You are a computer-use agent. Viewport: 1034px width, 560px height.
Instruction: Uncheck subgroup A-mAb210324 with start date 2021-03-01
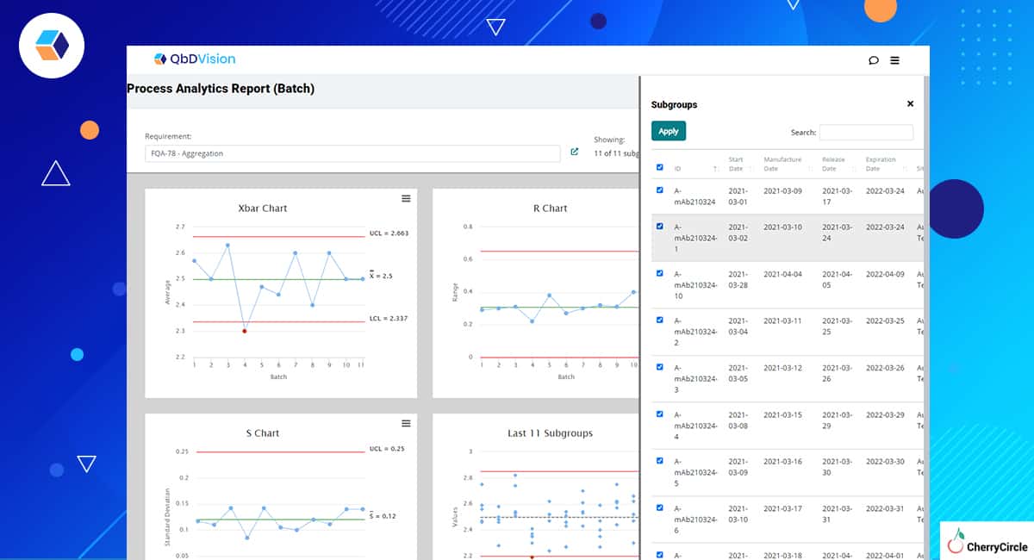(x=660, y=190)
